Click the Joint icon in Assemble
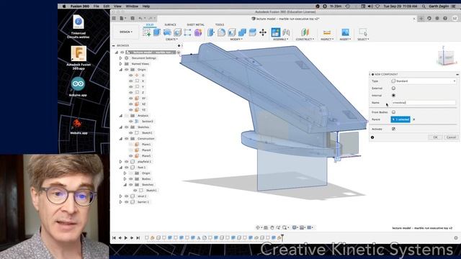Screen dimensions: 461x259 click(x=286, y=32)
